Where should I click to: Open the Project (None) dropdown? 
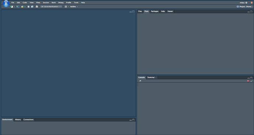245,7
